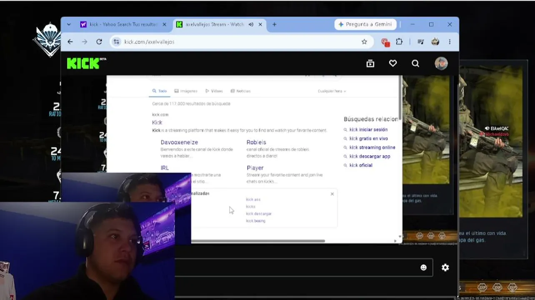Click the 'Pregunta a Gemini' button
Viewport: 535px width, 300px height.
pyautogui.click(x=365, y=25)
